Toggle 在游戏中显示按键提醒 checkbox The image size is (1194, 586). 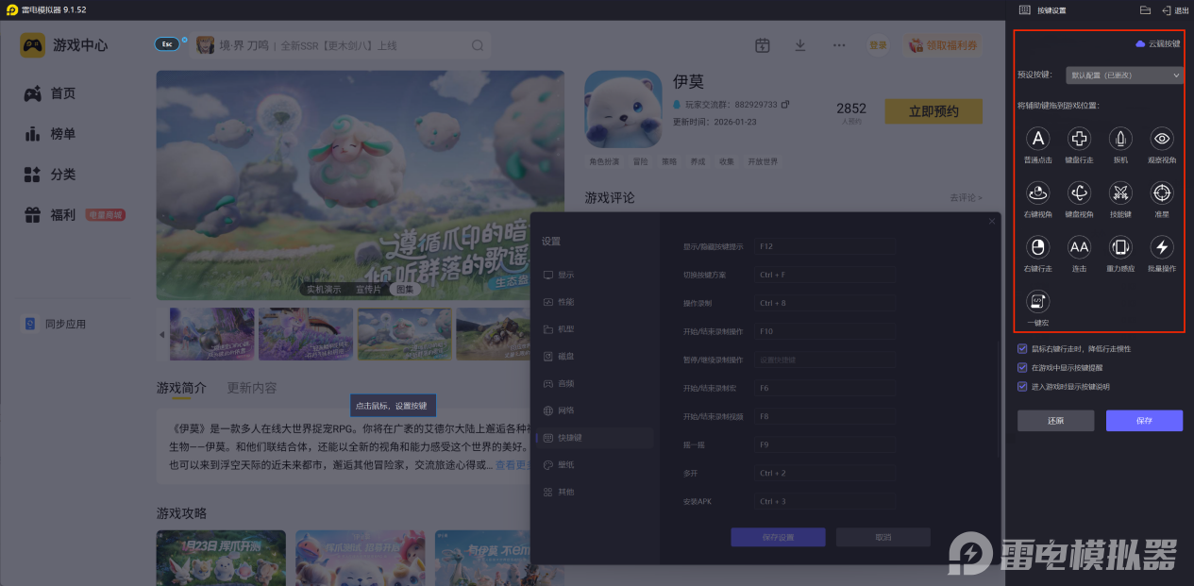click(x=1022, y=367)
